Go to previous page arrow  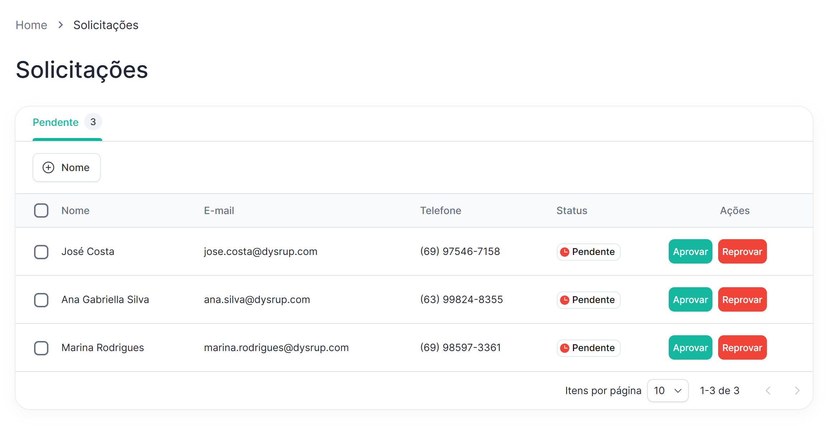click(x=768, y=390)
